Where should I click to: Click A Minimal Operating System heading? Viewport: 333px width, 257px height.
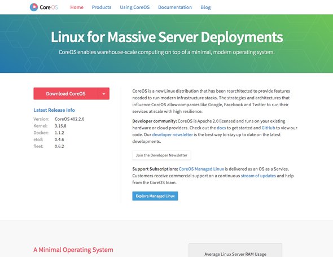[x=73, y=250]
